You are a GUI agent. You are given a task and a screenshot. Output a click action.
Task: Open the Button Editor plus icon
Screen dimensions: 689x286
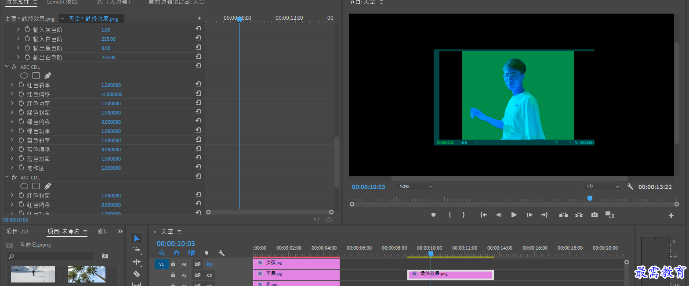click(x=671, y=215)
